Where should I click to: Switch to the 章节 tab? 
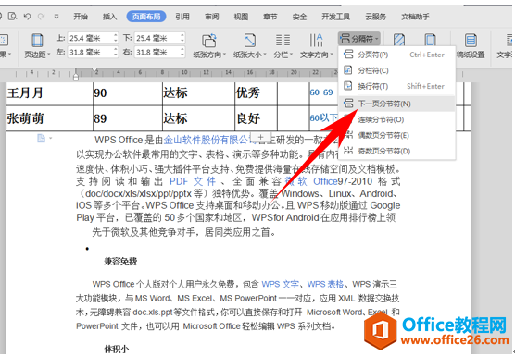(x=270, y=17)
